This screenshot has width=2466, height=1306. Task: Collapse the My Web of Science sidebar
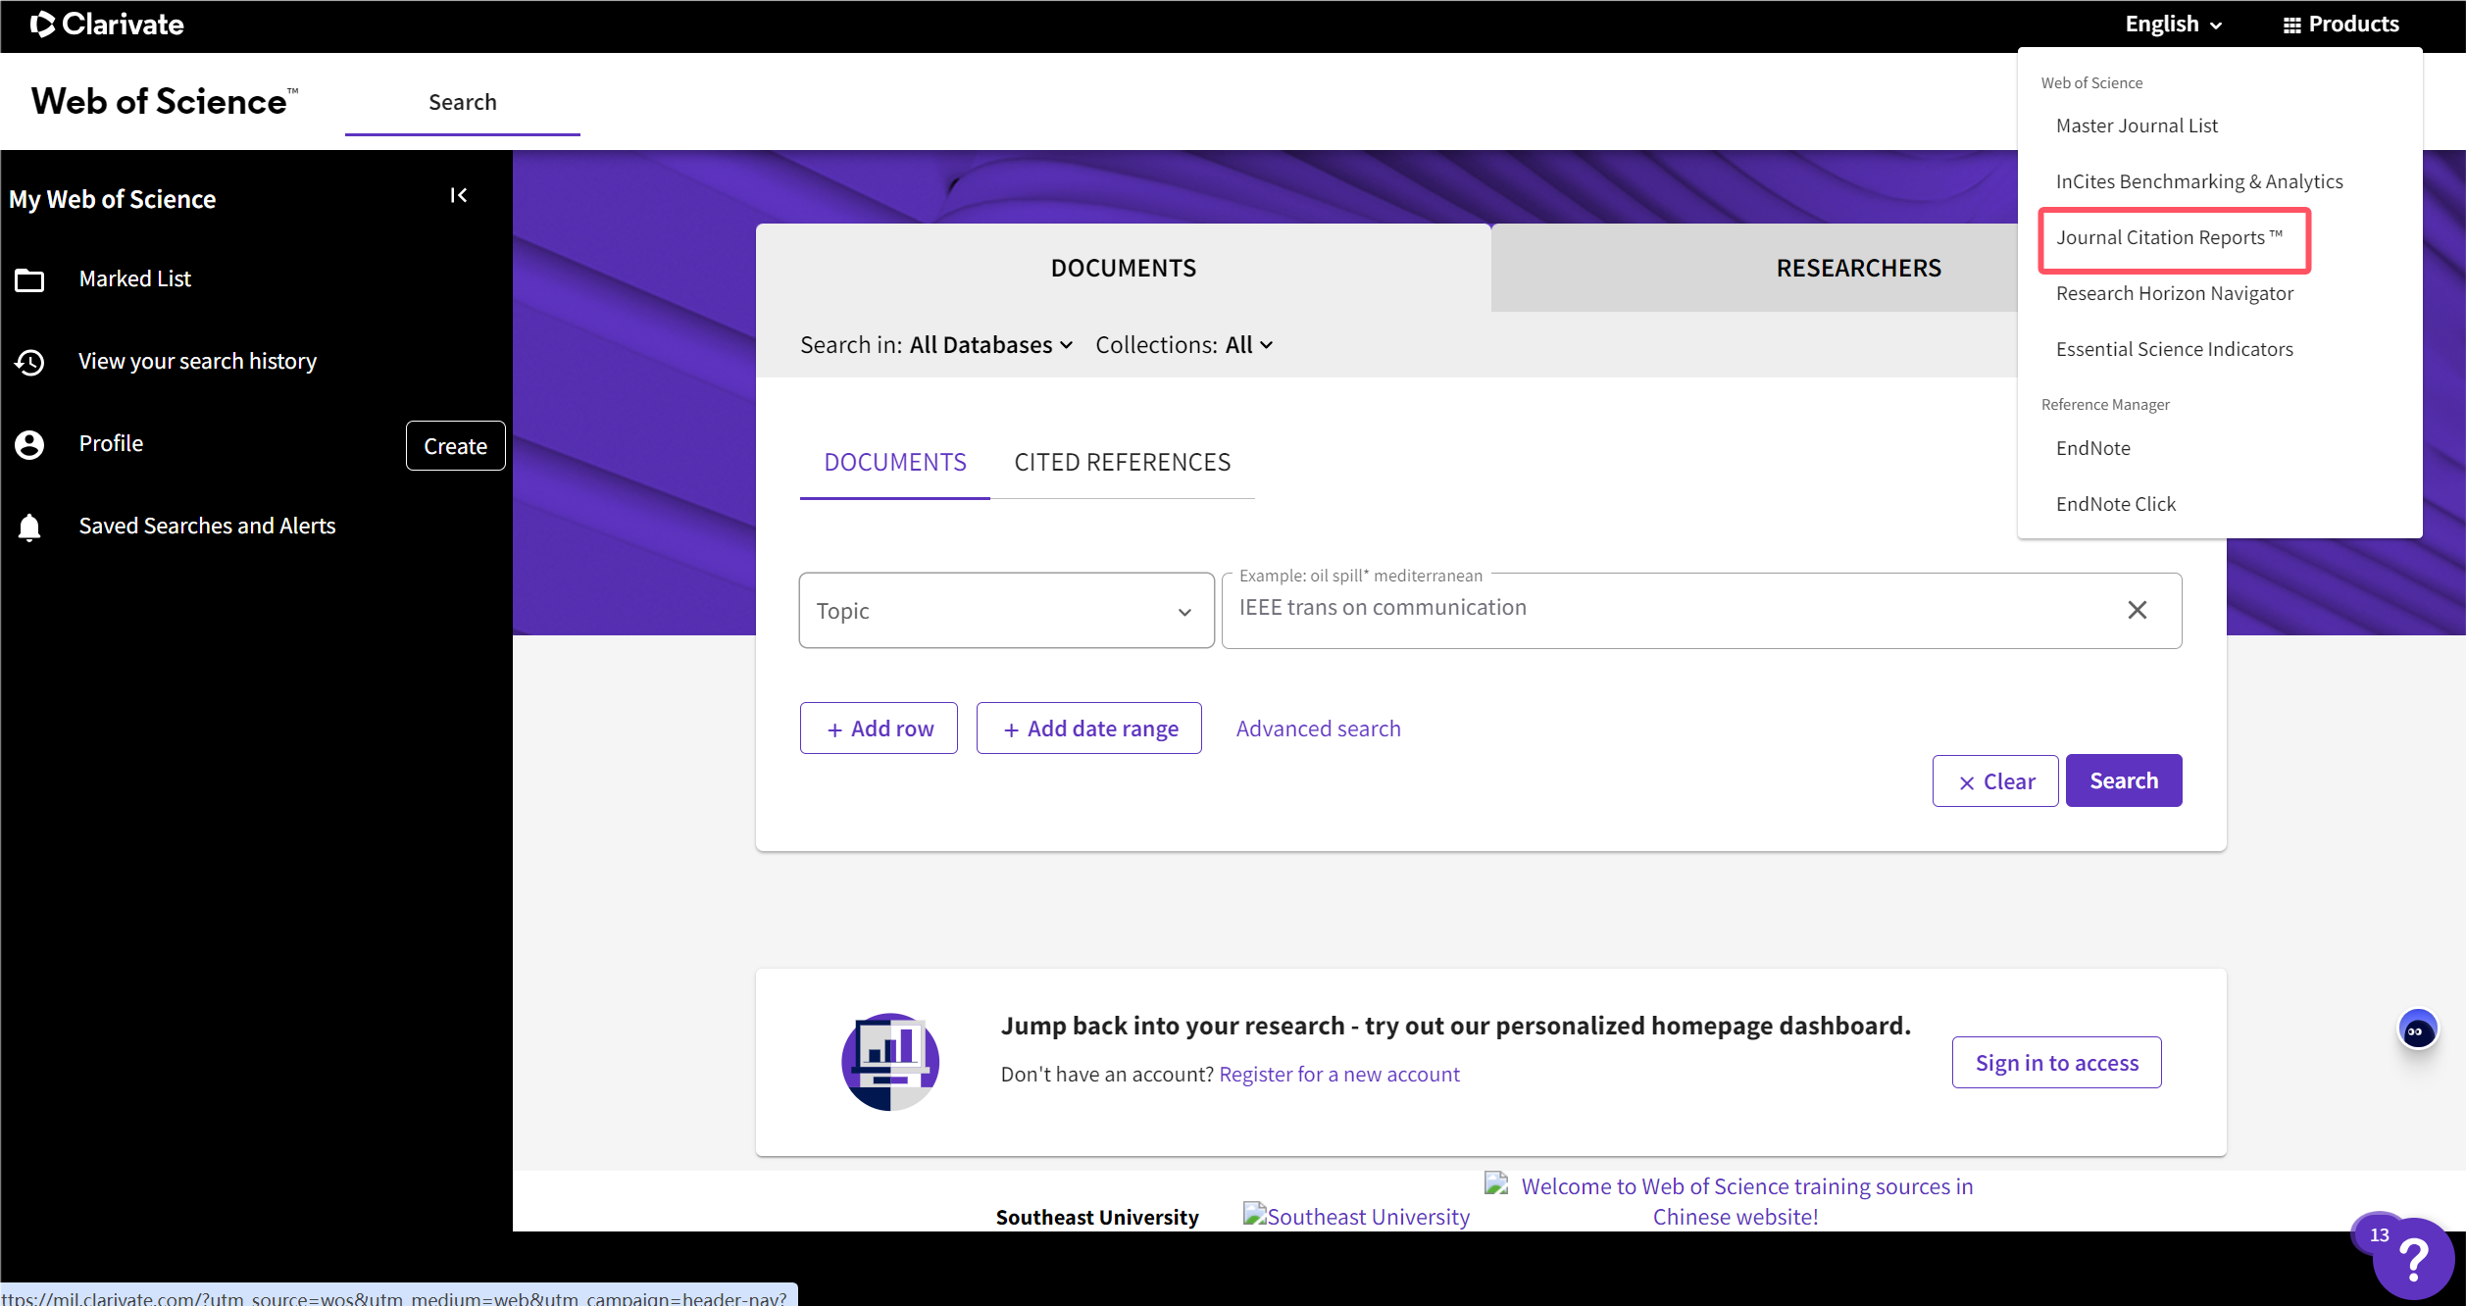[x=458, y=195]
